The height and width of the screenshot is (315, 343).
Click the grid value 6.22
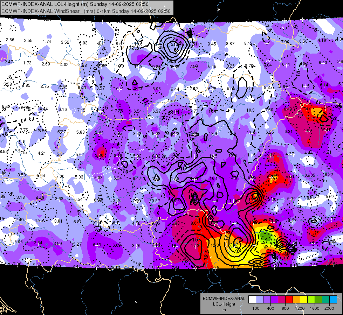(329, 174)
